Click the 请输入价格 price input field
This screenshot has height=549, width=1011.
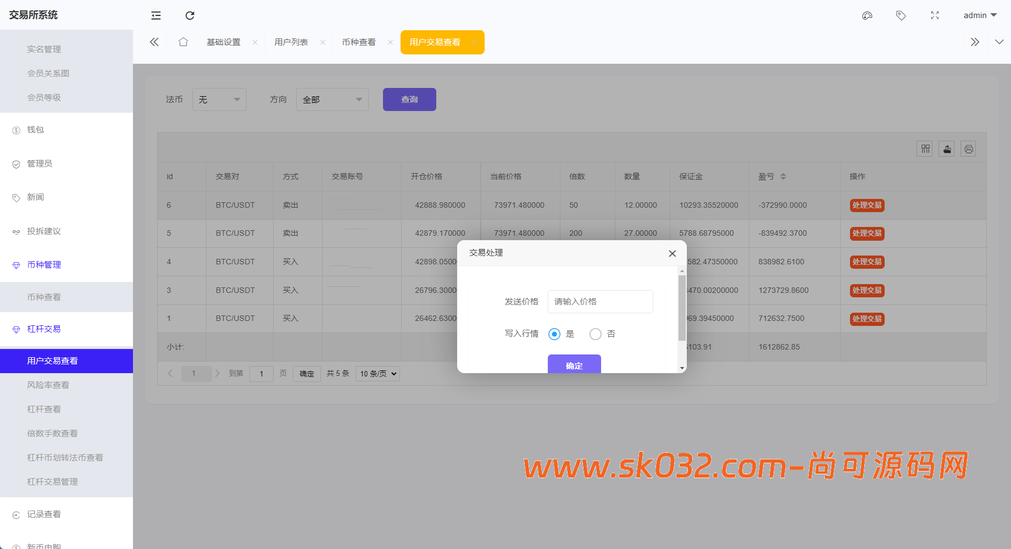pyautogui.click(x=600, y=302)
